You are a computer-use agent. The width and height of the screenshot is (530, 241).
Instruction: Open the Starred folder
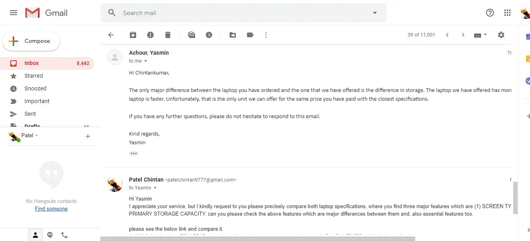tap(34, 76)
